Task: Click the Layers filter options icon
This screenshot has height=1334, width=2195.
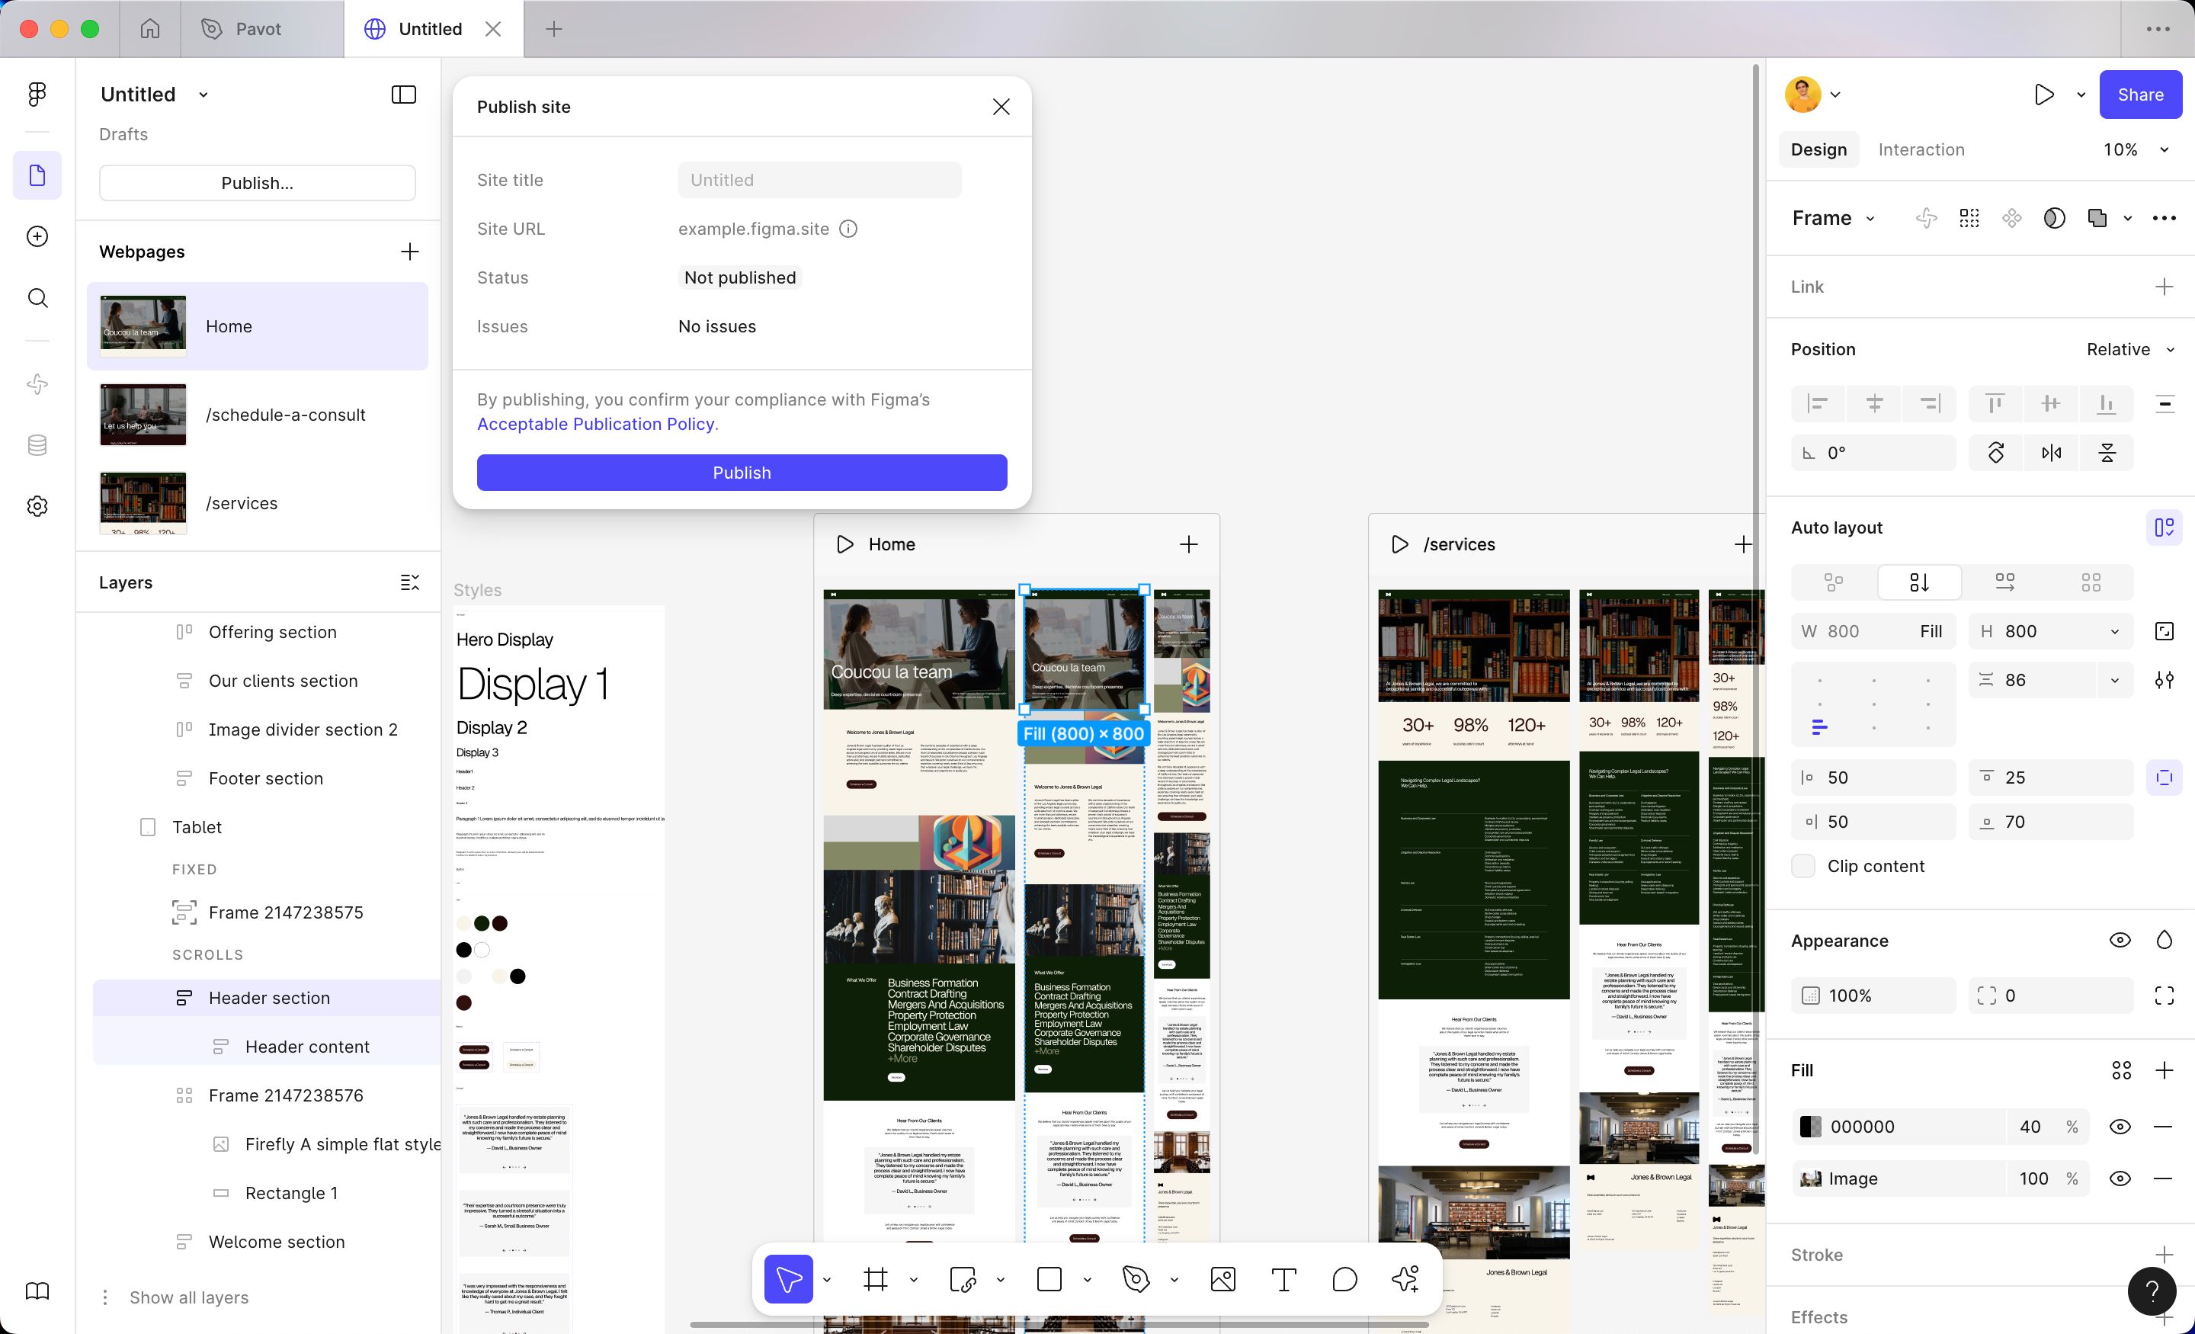Action: [x=410, y=583]
